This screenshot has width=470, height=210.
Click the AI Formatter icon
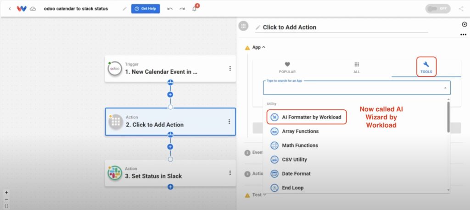point(274,117)
